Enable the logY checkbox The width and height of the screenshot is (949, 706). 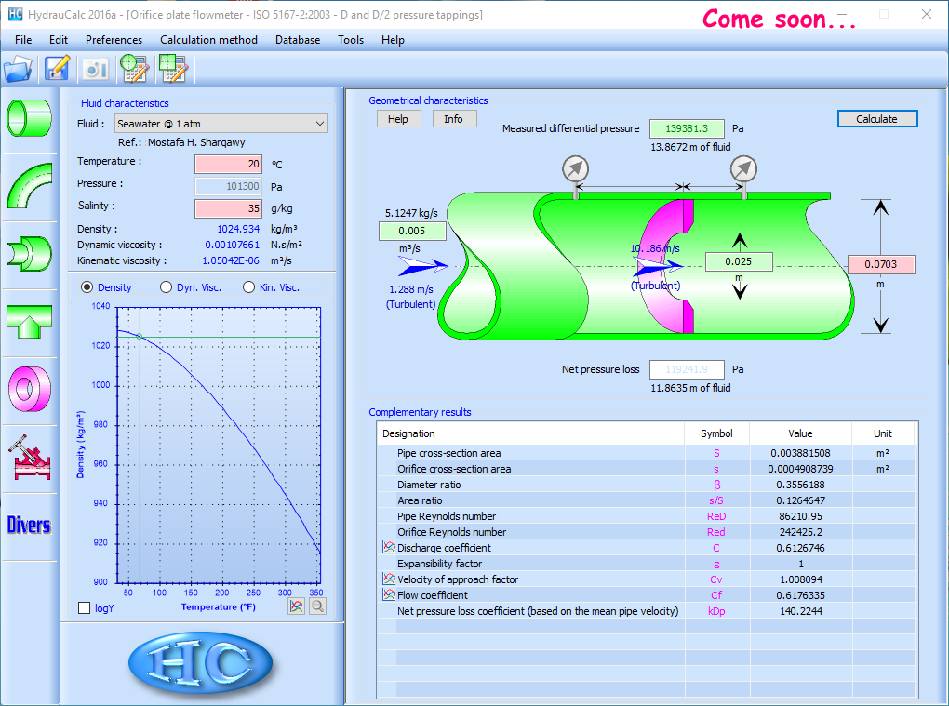tap(86, 607)
